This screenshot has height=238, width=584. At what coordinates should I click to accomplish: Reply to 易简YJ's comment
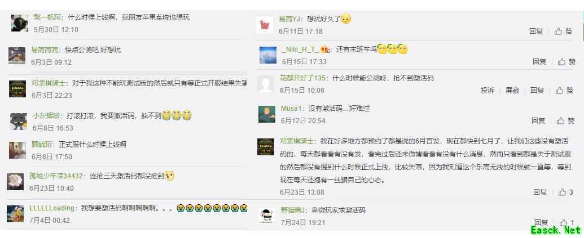click(536, 32)
